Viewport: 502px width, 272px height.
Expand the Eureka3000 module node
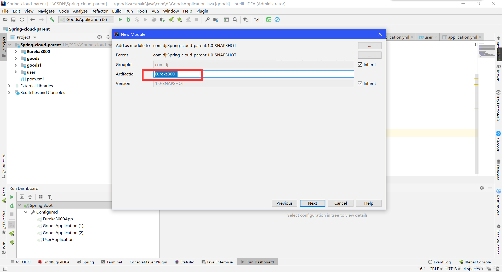click(16, 51)
